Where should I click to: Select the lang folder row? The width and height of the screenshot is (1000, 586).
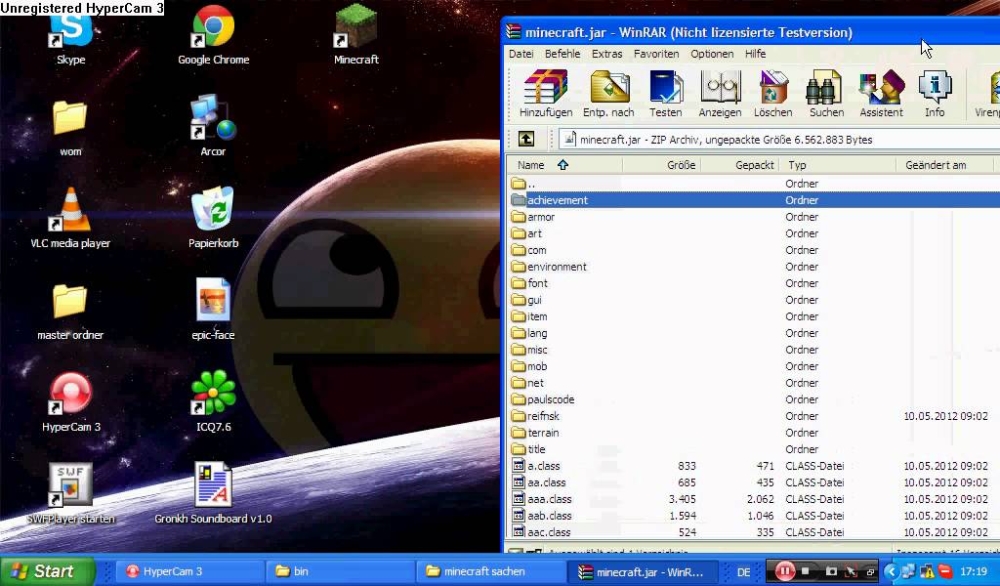(754, 333)
